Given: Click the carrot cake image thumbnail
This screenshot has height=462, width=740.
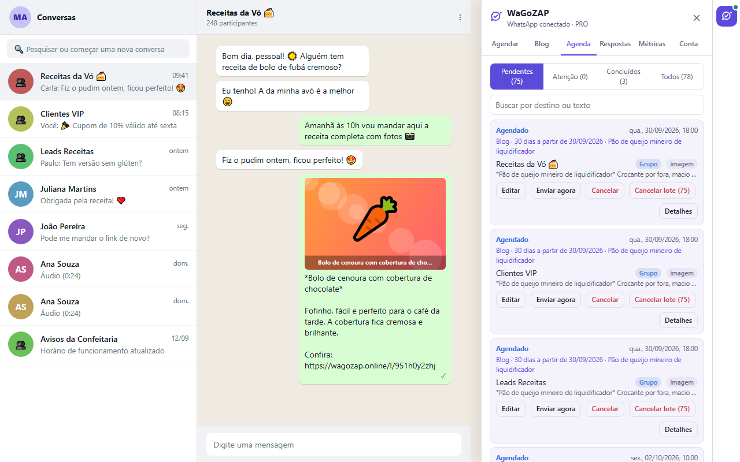Looking at the screenshot, I should [x=375, y=223].
